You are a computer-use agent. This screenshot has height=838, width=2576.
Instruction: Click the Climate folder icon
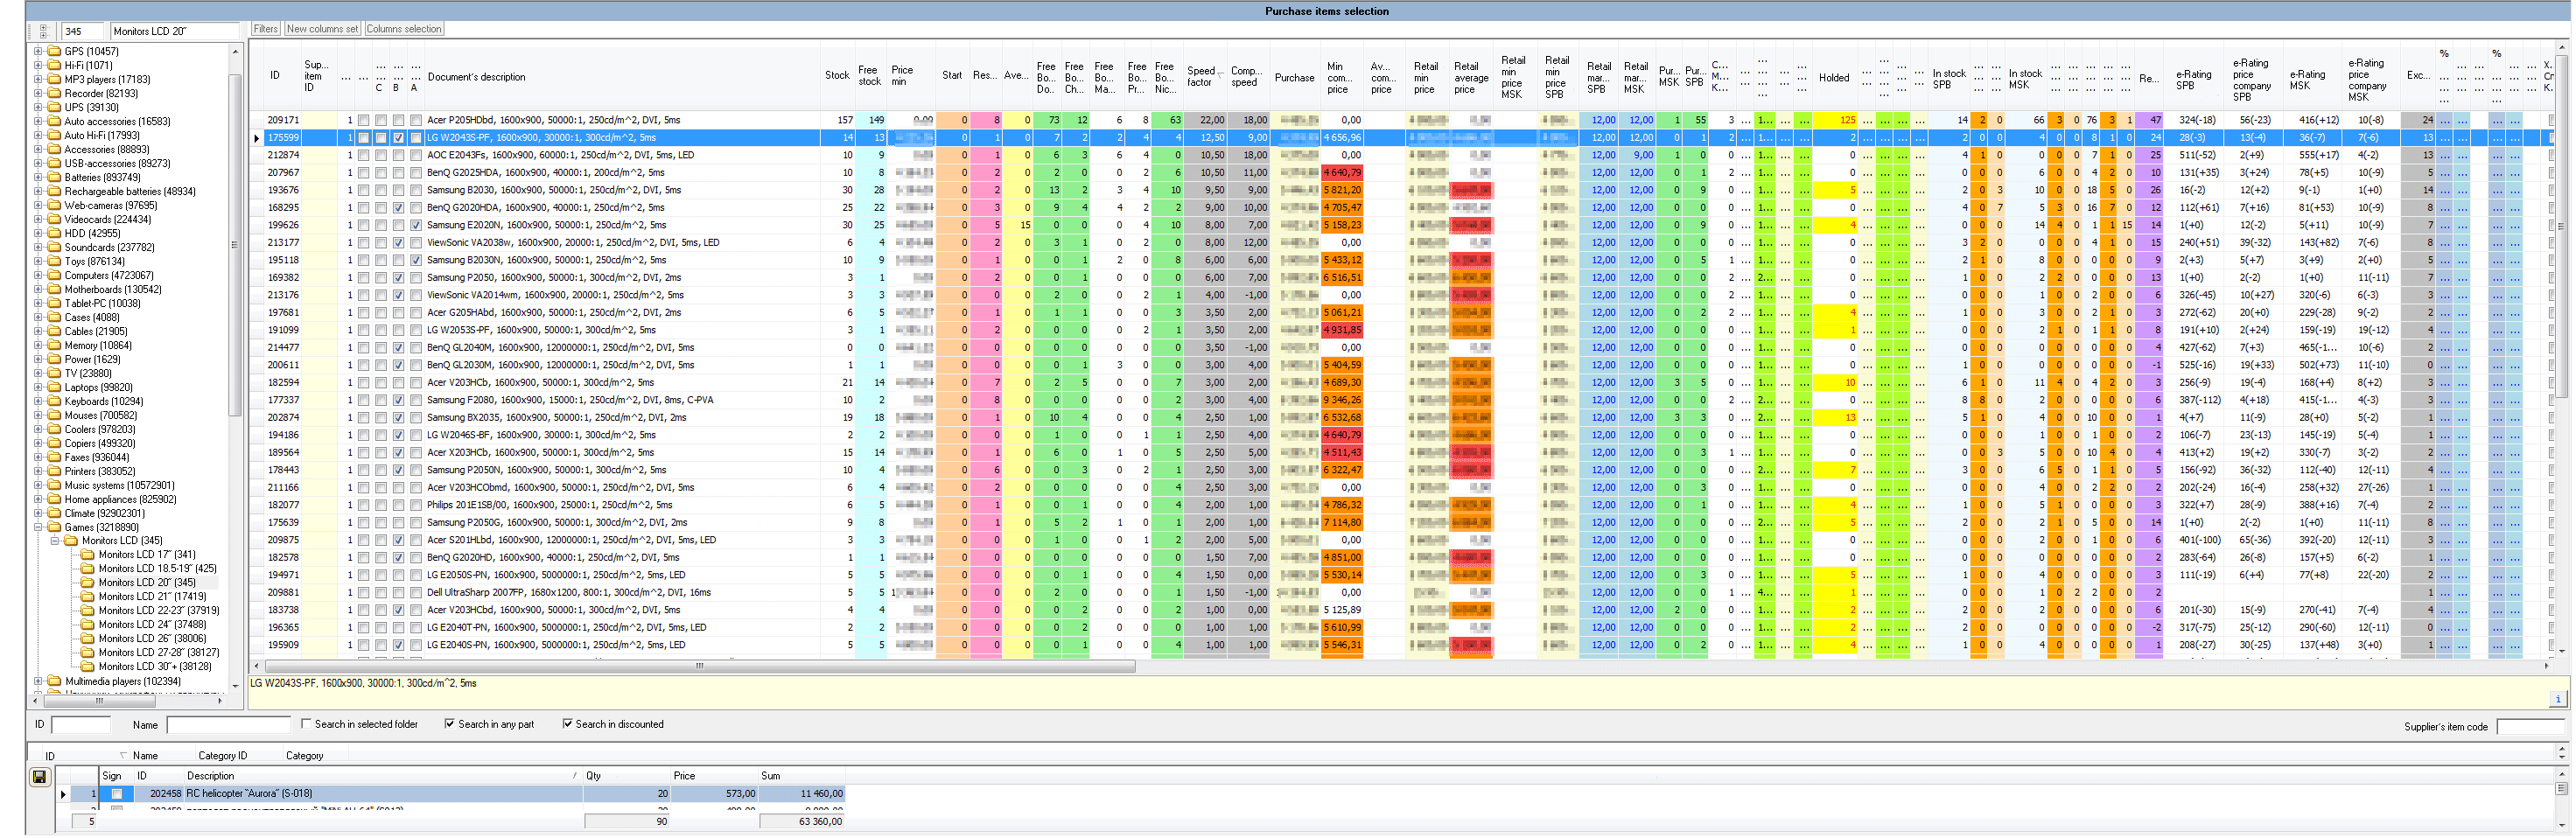tap(55, 513)
